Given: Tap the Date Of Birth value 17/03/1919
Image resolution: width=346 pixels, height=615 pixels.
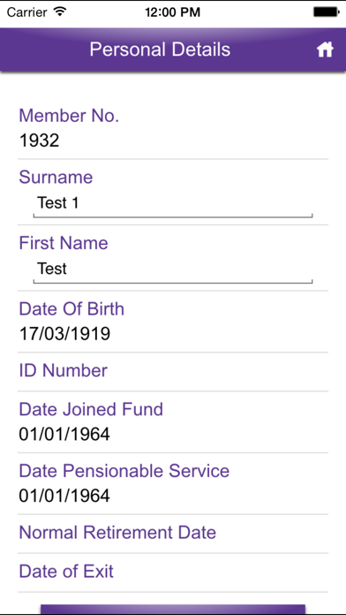Looking at the screenshot, I should pyautogui.click(x=64, y=334).
